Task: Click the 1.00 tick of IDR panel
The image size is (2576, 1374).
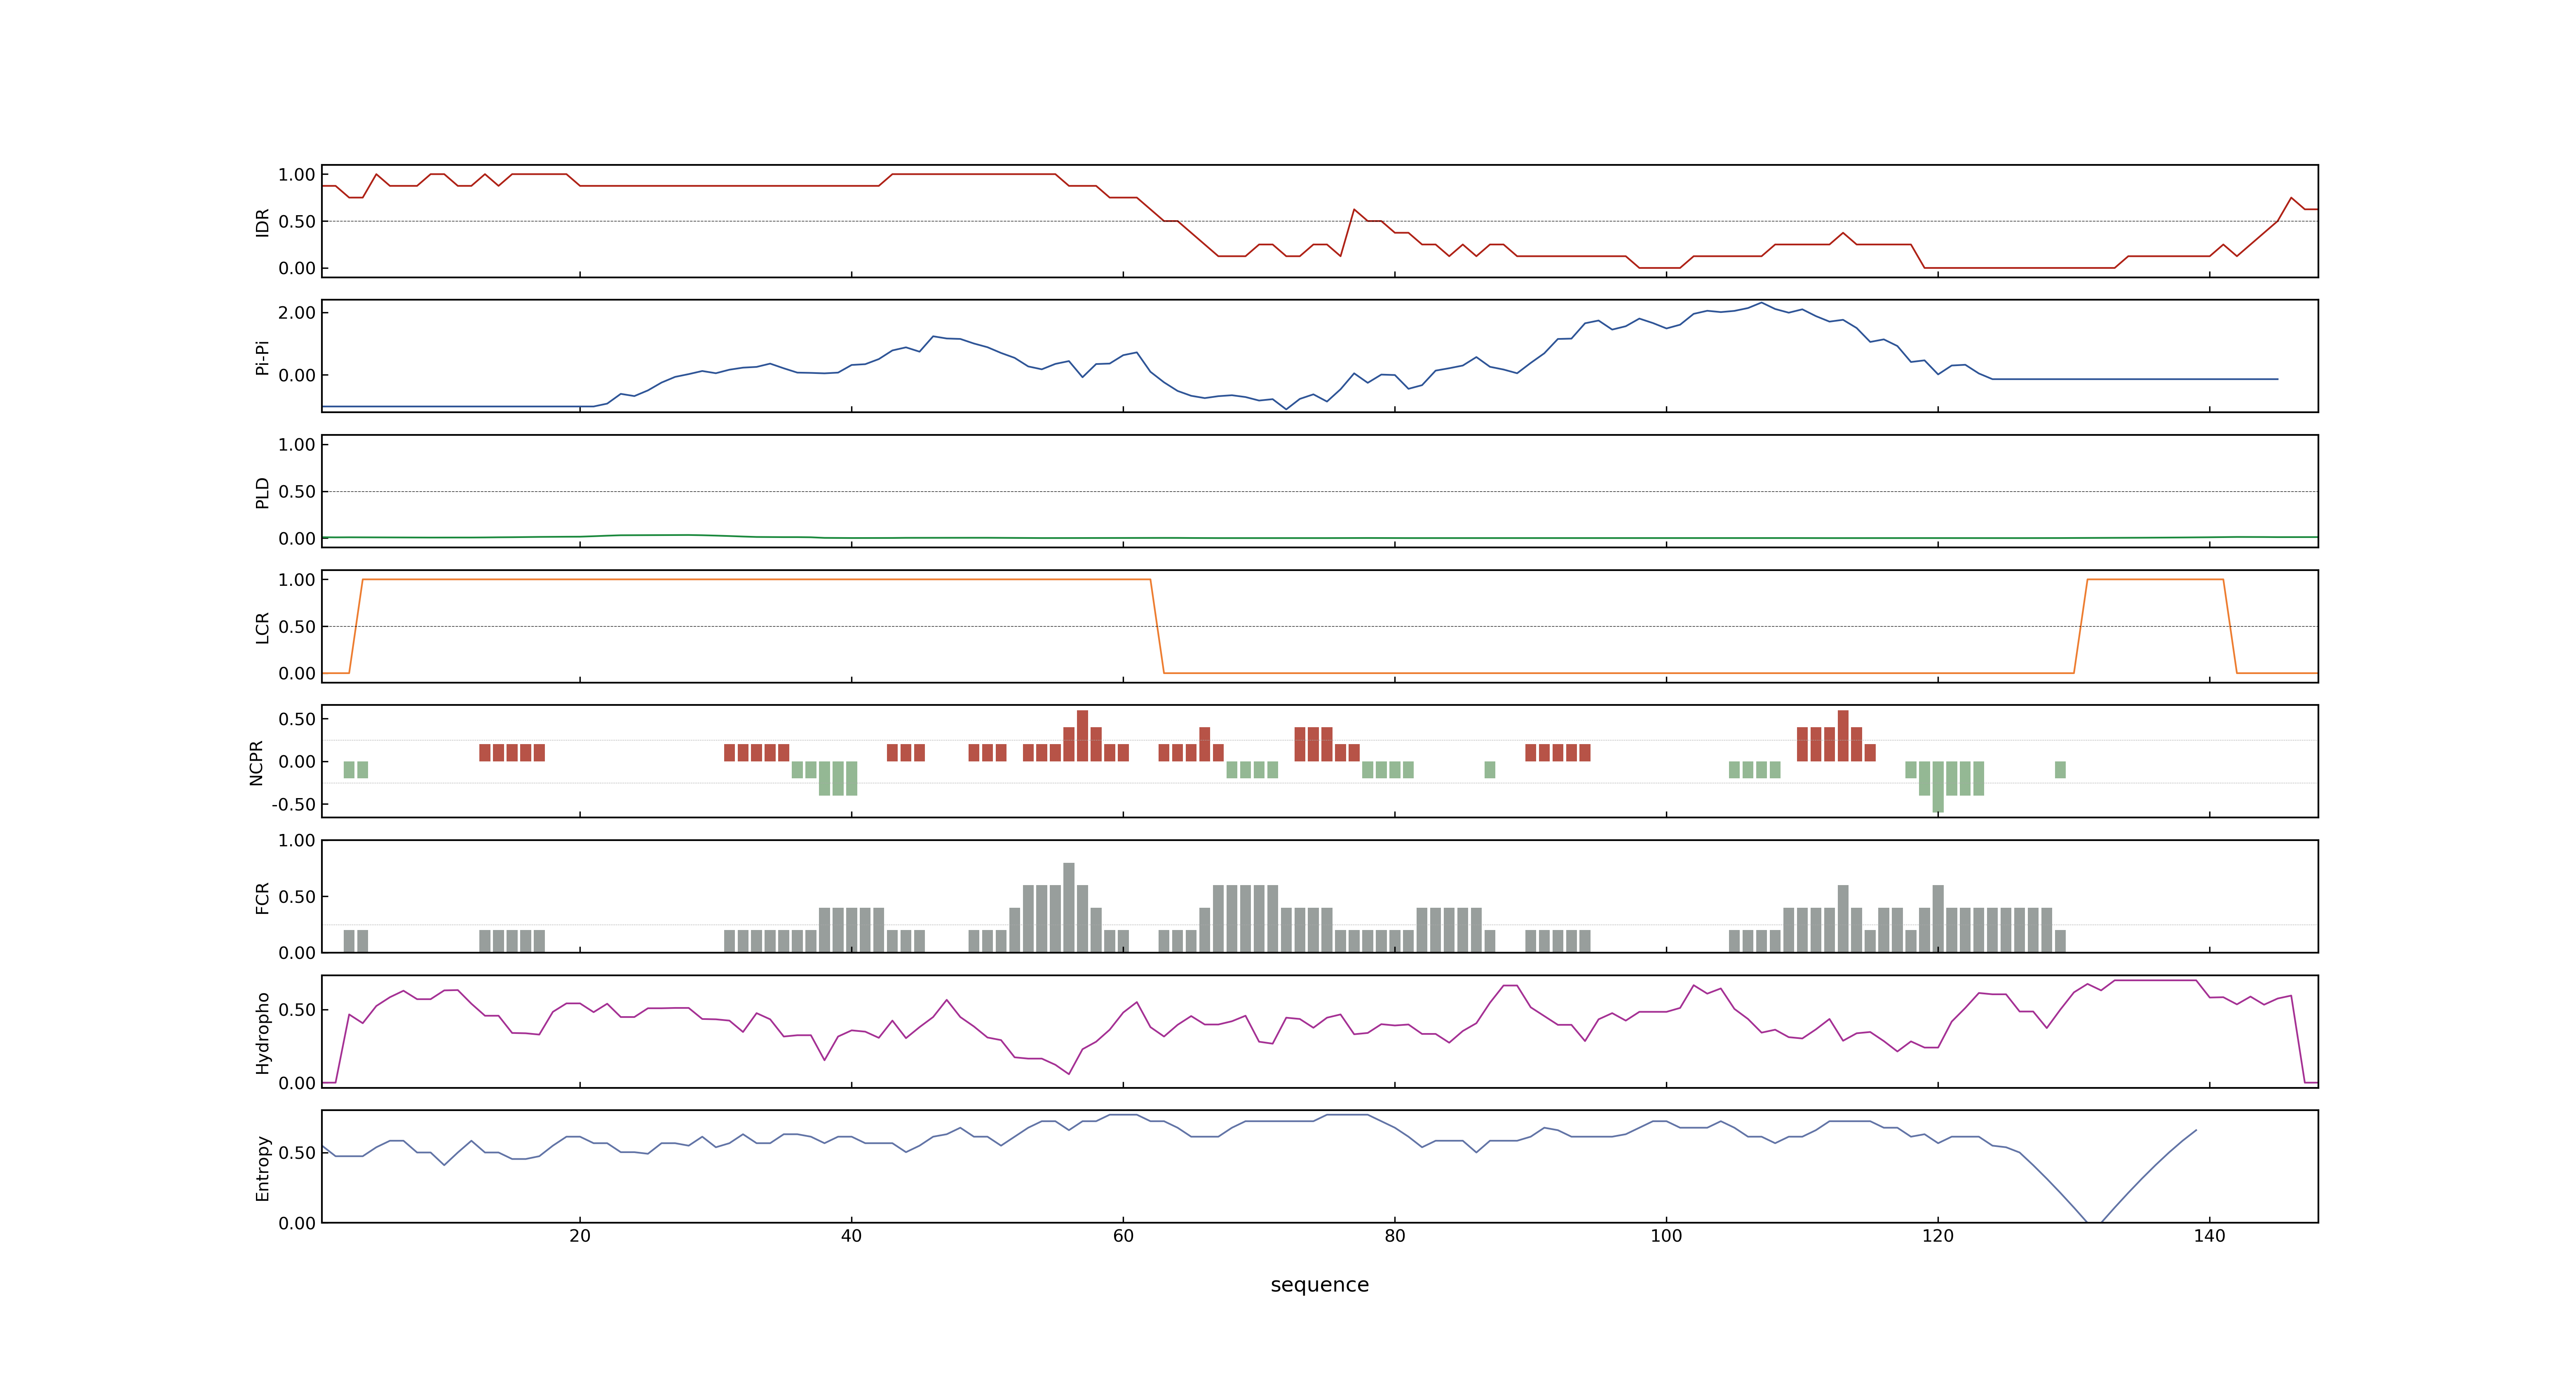Action: [297, 175]
